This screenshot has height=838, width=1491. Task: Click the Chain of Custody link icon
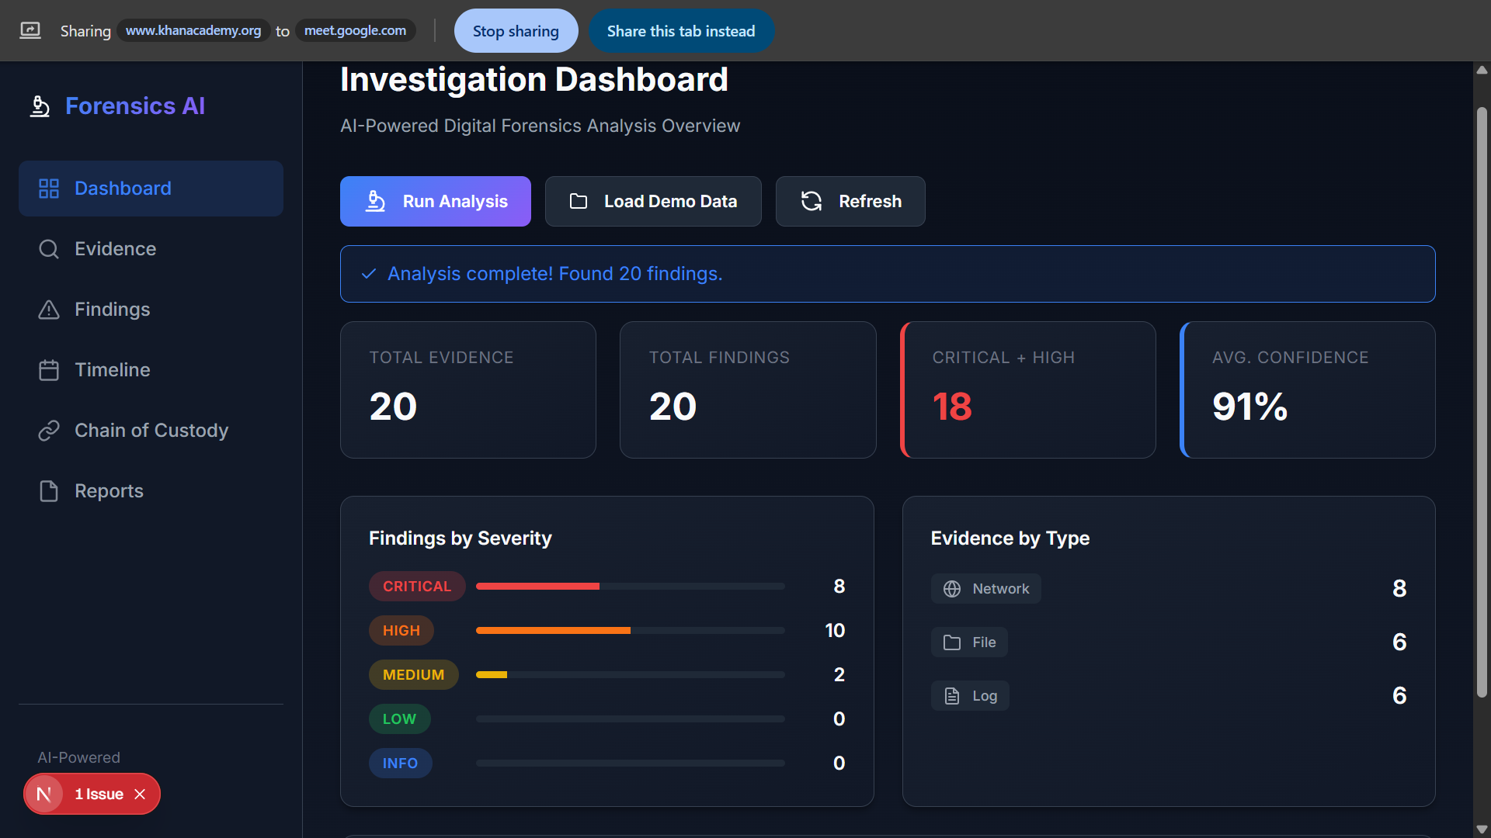[x=48, y=430]
